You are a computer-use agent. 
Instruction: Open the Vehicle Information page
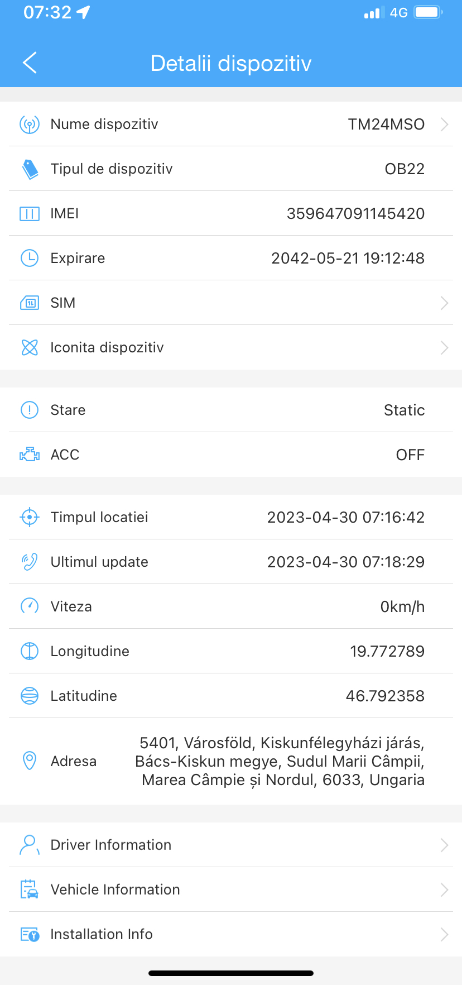pos(231,890)
